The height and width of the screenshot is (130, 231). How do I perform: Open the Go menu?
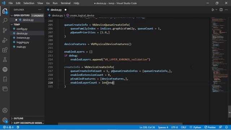click(x=48, y=3)
